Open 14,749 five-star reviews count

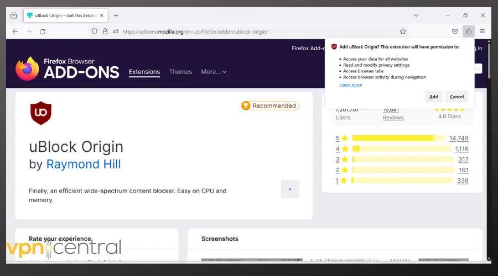pyautogui.click(x=459, y=138)
